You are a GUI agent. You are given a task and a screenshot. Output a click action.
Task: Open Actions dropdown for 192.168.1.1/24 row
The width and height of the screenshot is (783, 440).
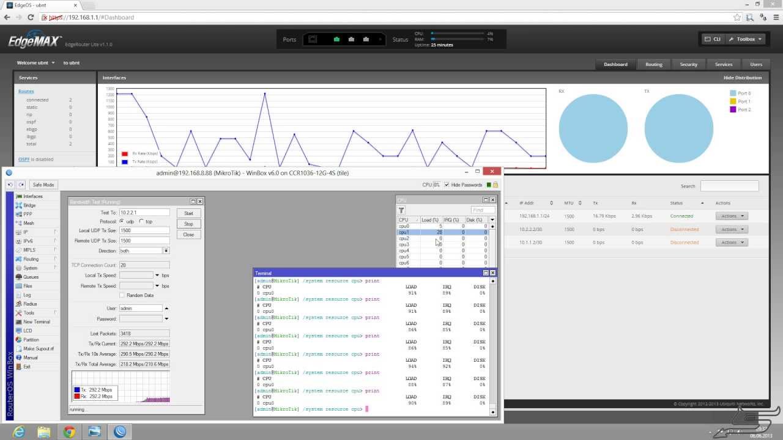point(732,216)
